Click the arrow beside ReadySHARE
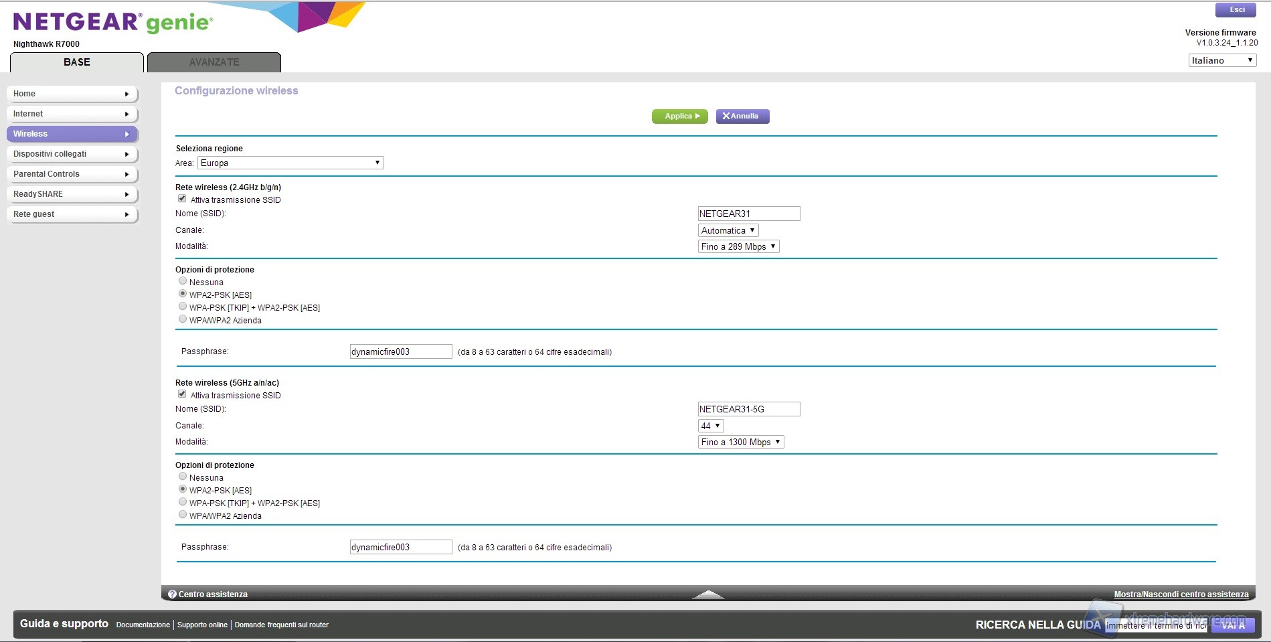Image resolution: width=1271 pixels, height=642 pixels. 126,195
